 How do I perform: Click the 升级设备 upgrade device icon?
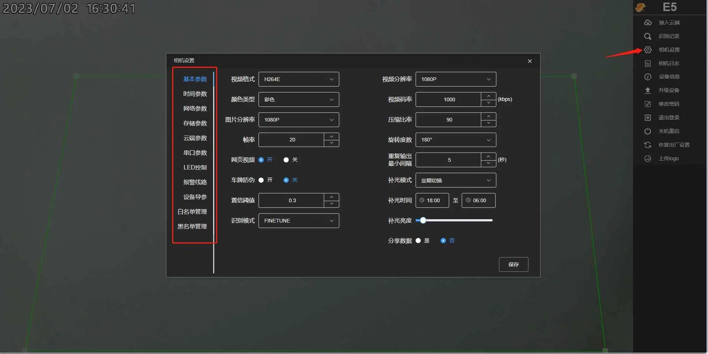click(648, 90)
